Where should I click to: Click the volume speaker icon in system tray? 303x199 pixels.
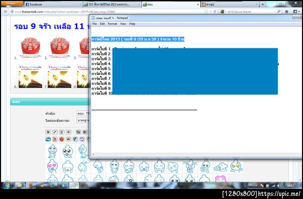(278, 185)
